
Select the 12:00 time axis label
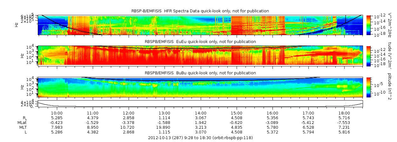pyautogui.click(x=128, y=113)
